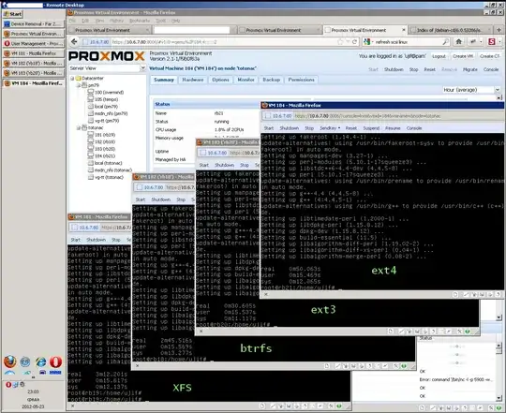The width and height of the screenshot is (506, 413).
Task: Switch to VM 101 taskbar entry
Action: point(34,53)
